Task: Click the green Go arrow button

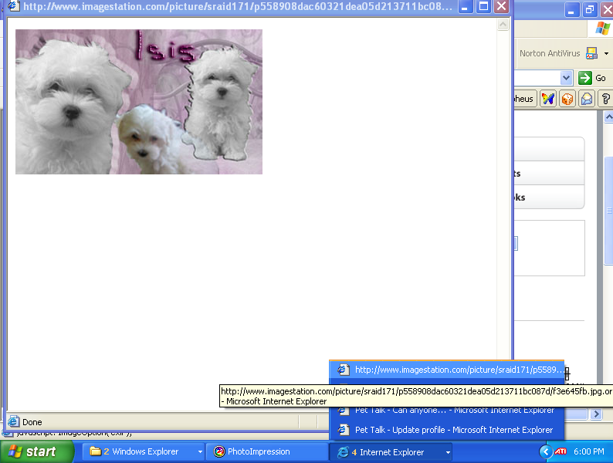Action: click(x=593, y=78)
